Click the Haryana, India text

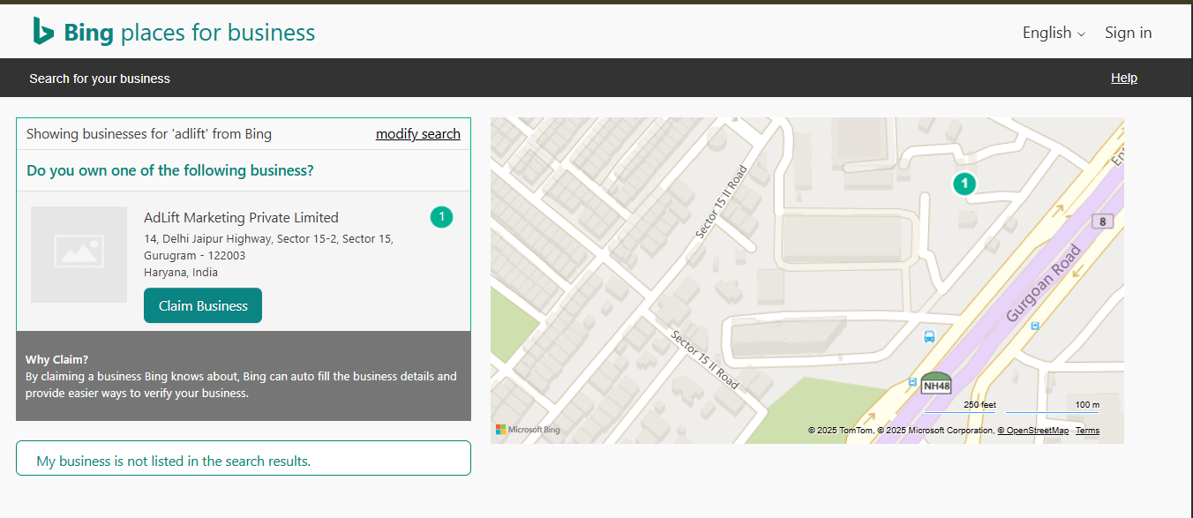(181, 272)
